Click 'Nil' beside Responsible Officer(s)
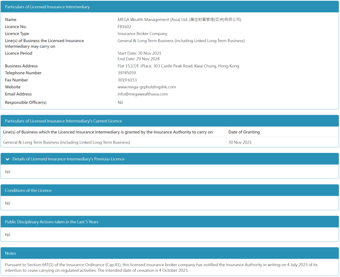 (120, 103)
